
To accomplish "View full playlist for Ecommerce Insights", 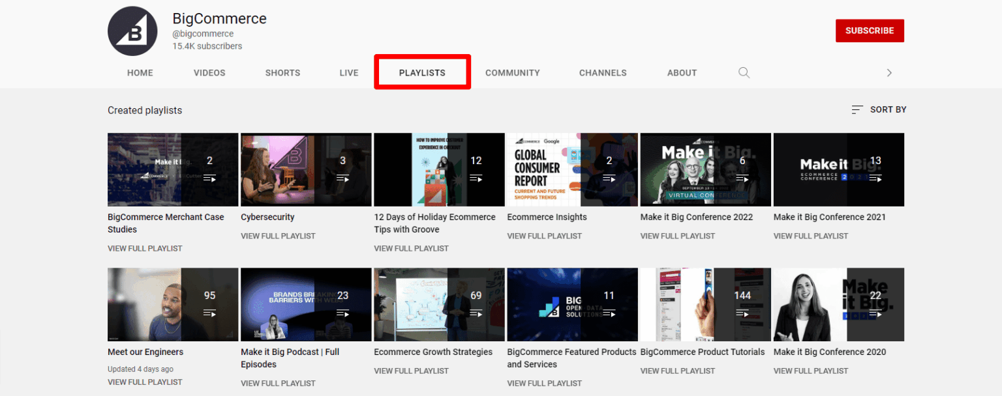I will [544, 236].
